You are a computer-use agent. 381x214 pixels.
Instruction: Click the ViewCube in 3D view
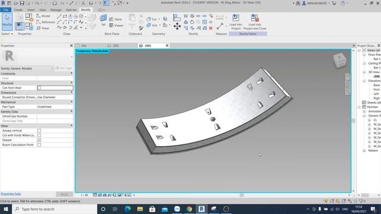340,60
